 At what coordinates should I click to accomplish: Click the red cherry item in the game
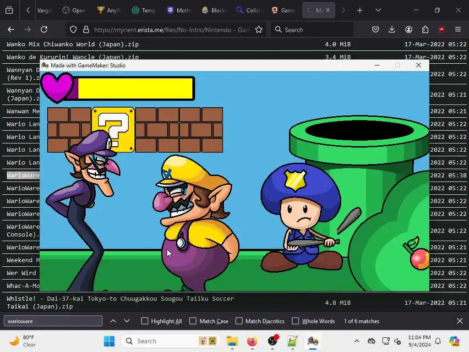pyautogui.click(x=420, y=258)
